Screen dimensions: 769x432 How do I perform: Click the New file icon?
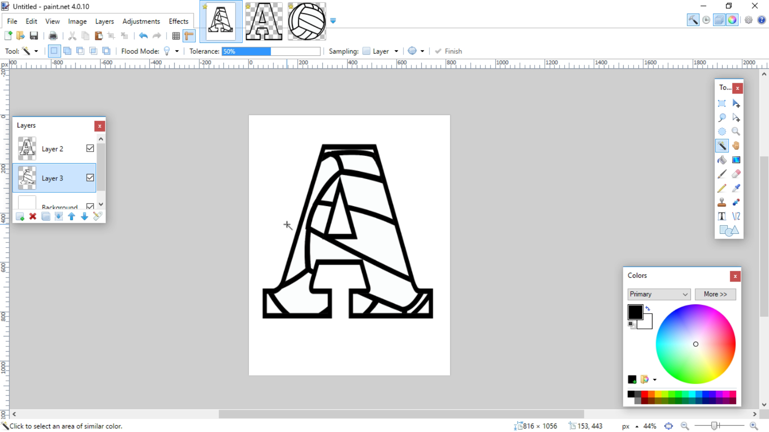pyautogui.click(x=8, y=36)
